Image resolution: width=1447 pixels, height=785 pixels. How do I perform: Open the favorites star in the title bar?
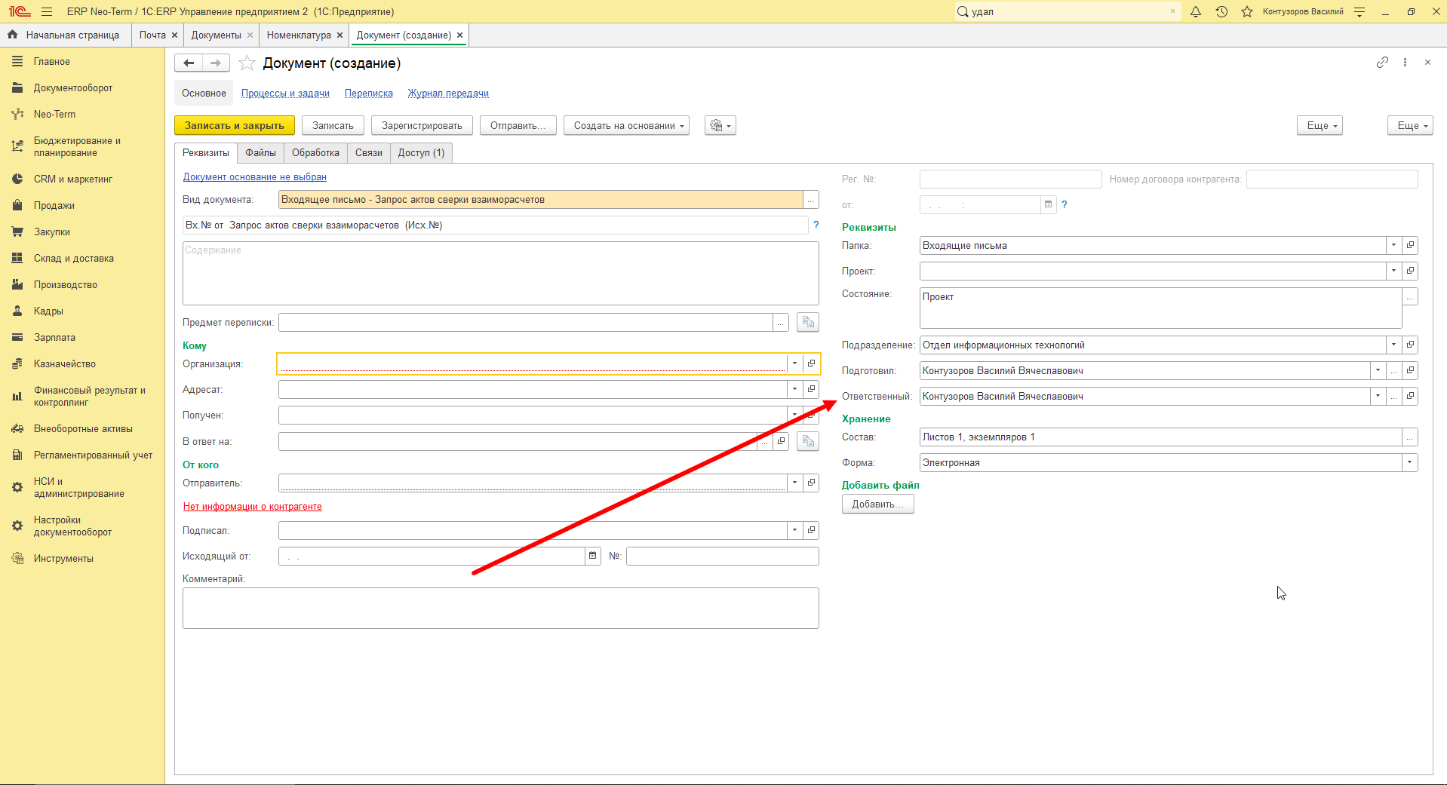click(1247, 11)
